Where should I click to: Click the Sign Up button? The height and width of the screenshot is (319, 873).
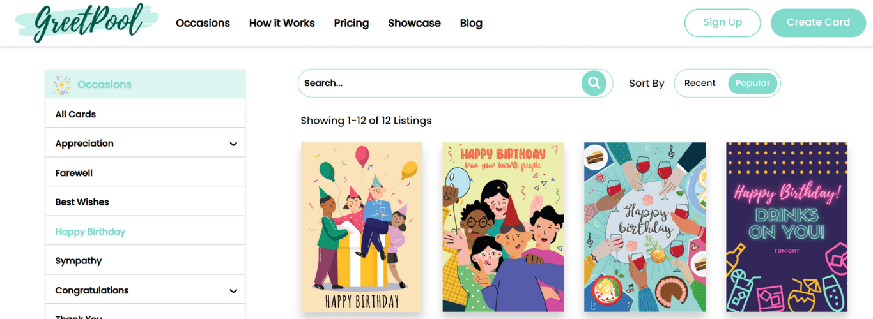(722, 22)
